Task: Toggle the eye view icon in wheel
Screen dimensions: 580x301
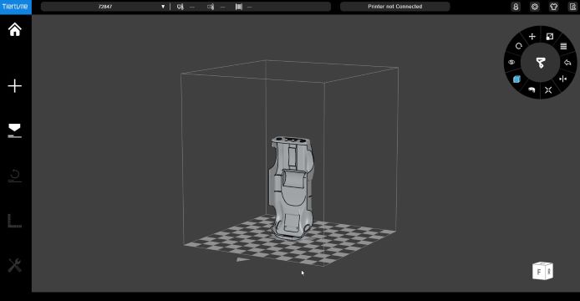Action: click(x=511, y=62)
